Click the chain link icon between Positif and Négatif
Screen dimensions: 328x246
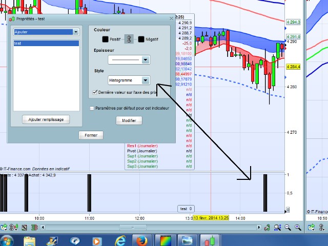point(129,39)
